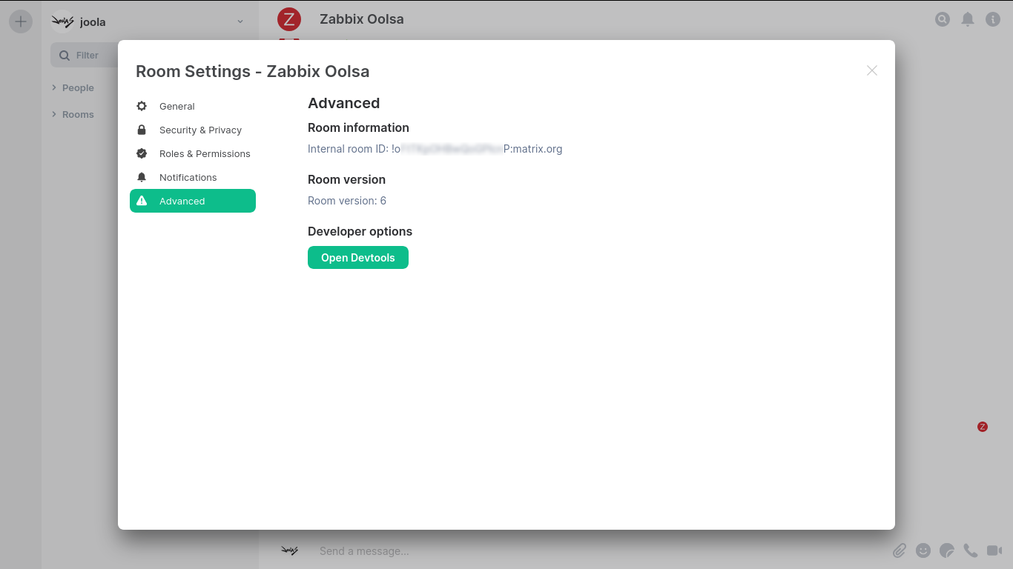Click the 'Room version: 6' text
This screenshot has height=569, width=1013.
point(347,201)
